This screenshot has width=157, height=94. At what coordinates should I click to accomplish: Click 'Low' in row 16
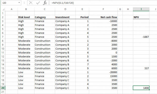point(21,72)
